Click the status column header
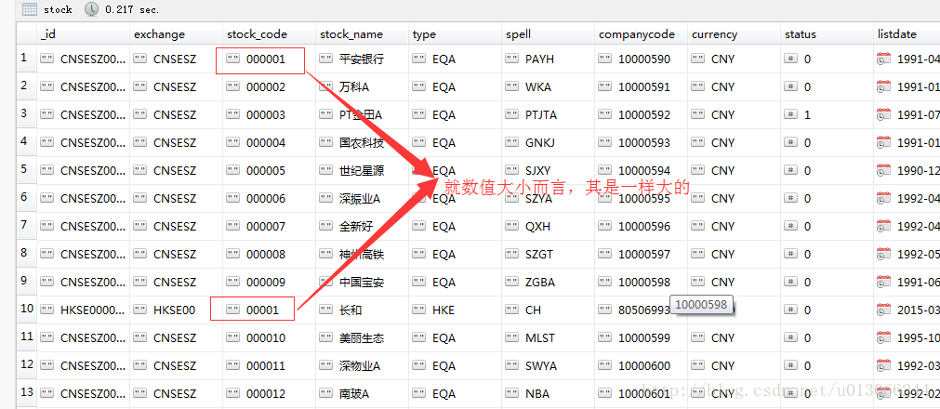 coord(827,34)
